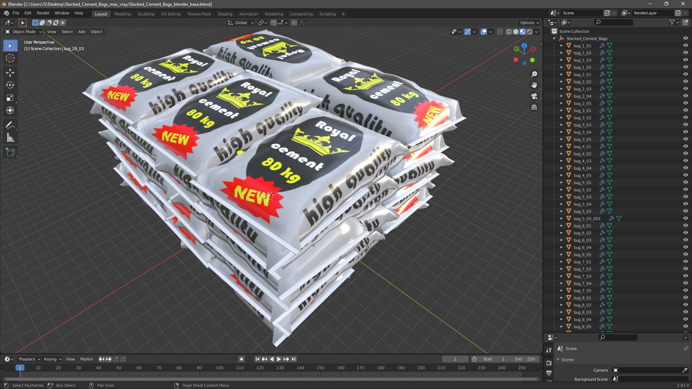Switch to orthographic view grid icon

coord(534,107)
